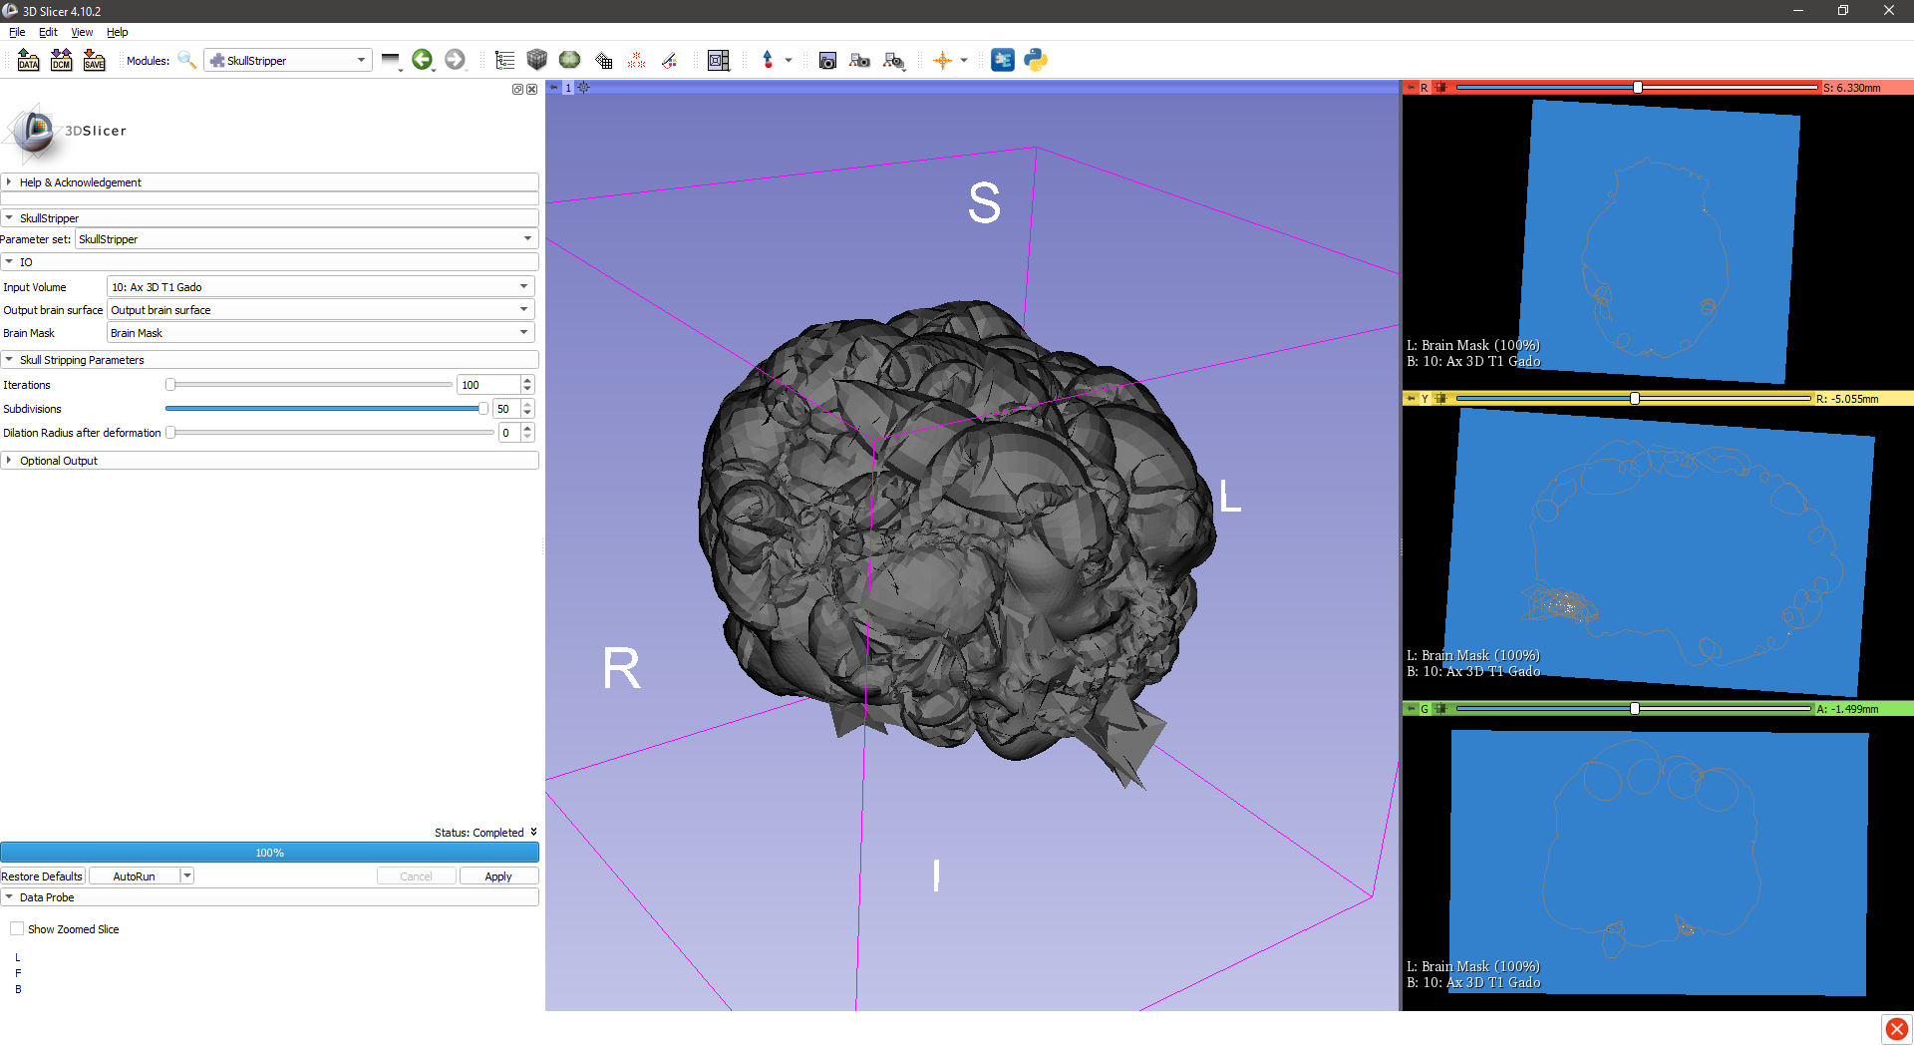Expand the Optional Output section
This screenshot has width=1914, height=1047.
click(59, 461)
